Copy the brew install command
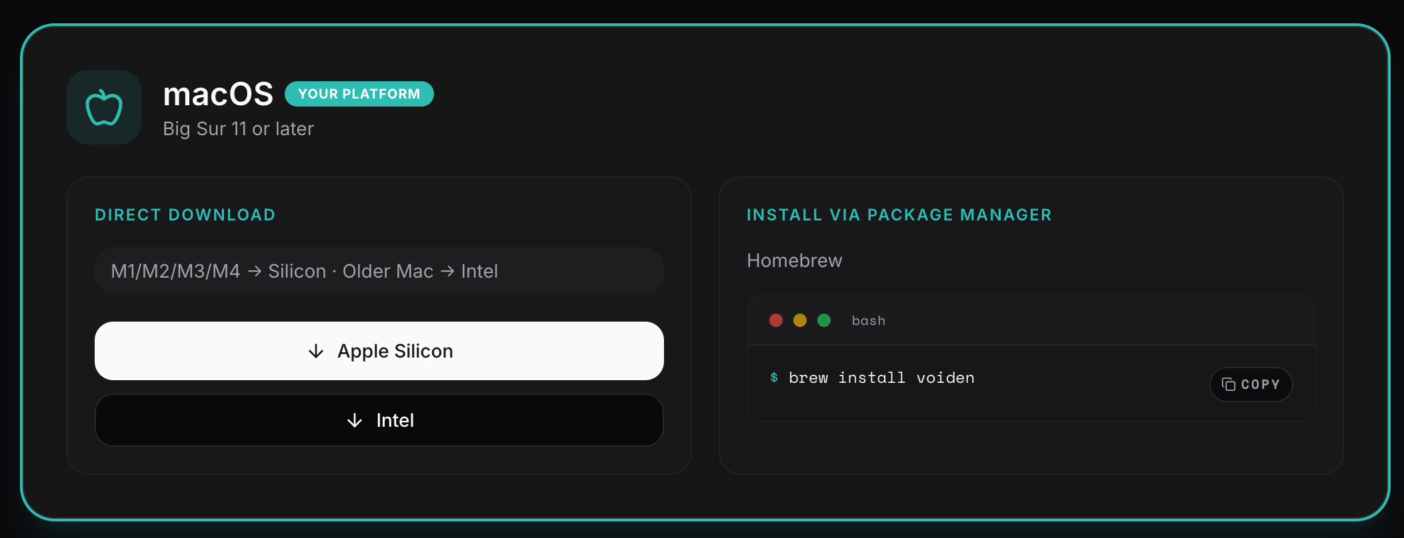This screenshot has width=1404, height=538. 1251,384
